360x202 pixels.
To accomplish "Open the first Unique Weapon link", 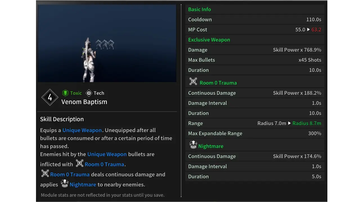I will [x=82, y=130].
